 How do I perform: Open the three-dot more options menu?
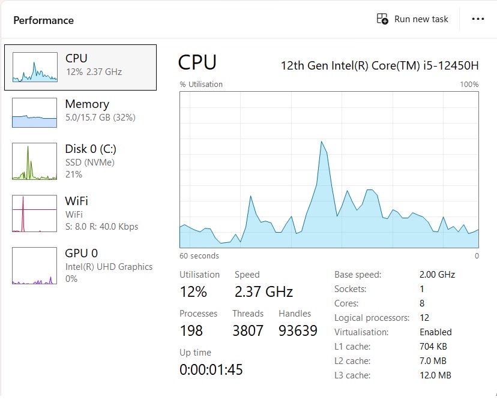tap(478, 19)
